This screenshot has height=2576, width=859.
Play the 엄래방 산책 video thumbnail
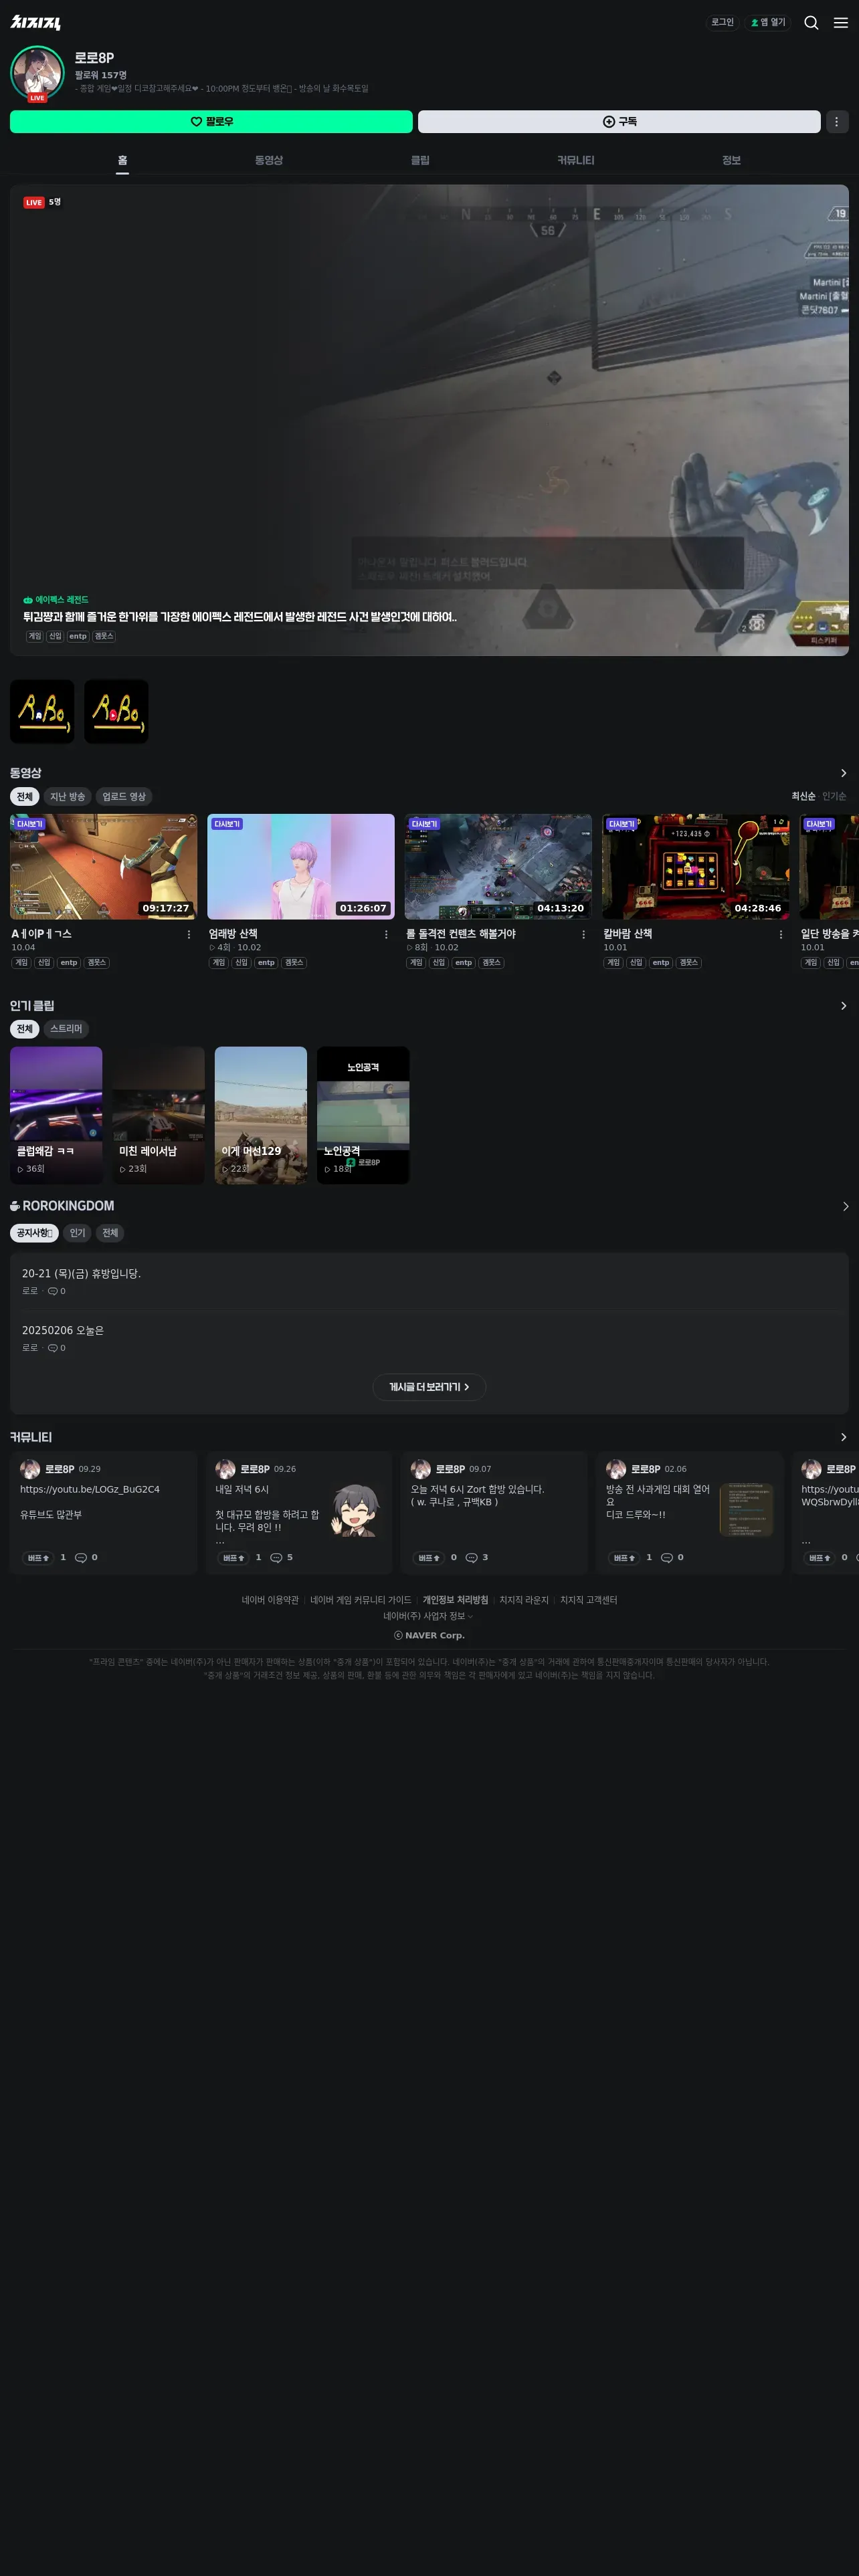point(301,866)
